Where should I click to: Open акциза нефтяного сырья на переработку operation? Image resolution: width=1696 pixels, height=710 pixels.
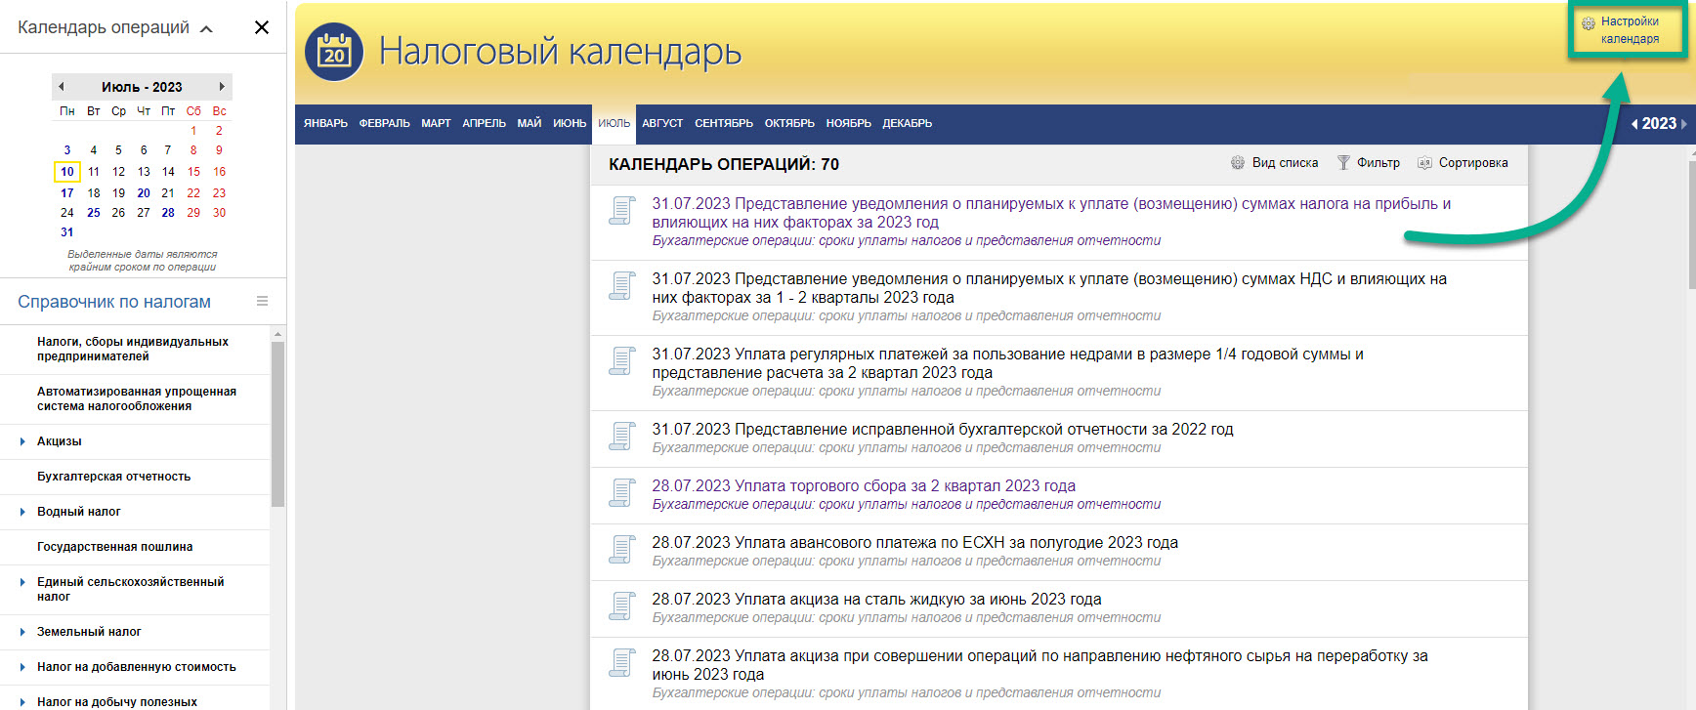[x=1039, y=665]
